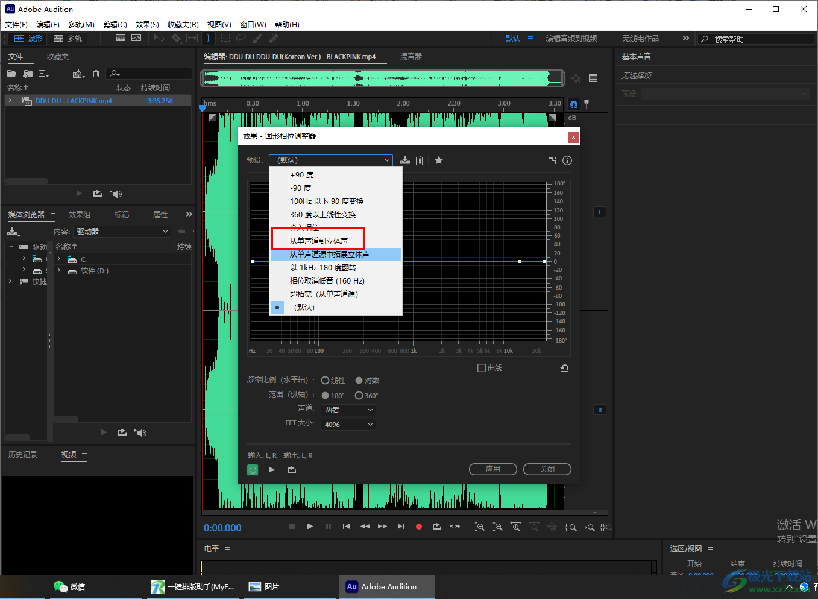This screenshot has width=818, height=599.
Task: Toggle right channel R button
Action: (600, 410)
